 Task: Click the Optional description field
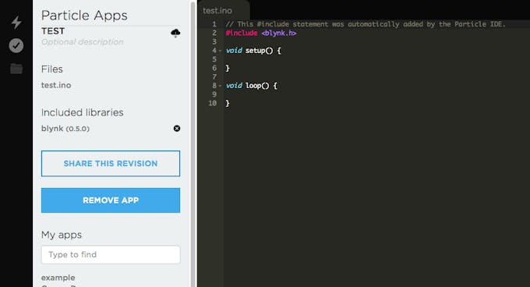coord(82,42)
